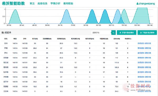158x96 pixels.
Task: Click 调整分数 for student 140131
Action: pyautogui.click(x=148, y=63)
